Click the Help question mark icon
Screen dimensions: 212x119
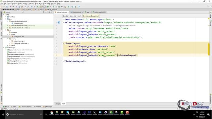coord(79,7)
